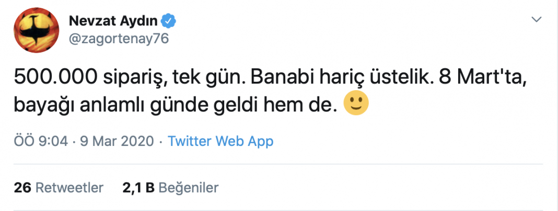Open Nevzat Aydın's profile avatar picture
The height and width of the screenshot is (211, 558).
tap(36, 31)
